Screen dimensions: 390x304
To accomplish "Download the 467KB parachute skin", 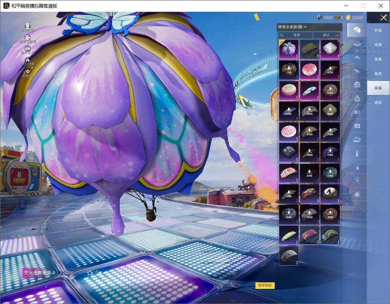I will pyautogui.click(x=330, y=70).
